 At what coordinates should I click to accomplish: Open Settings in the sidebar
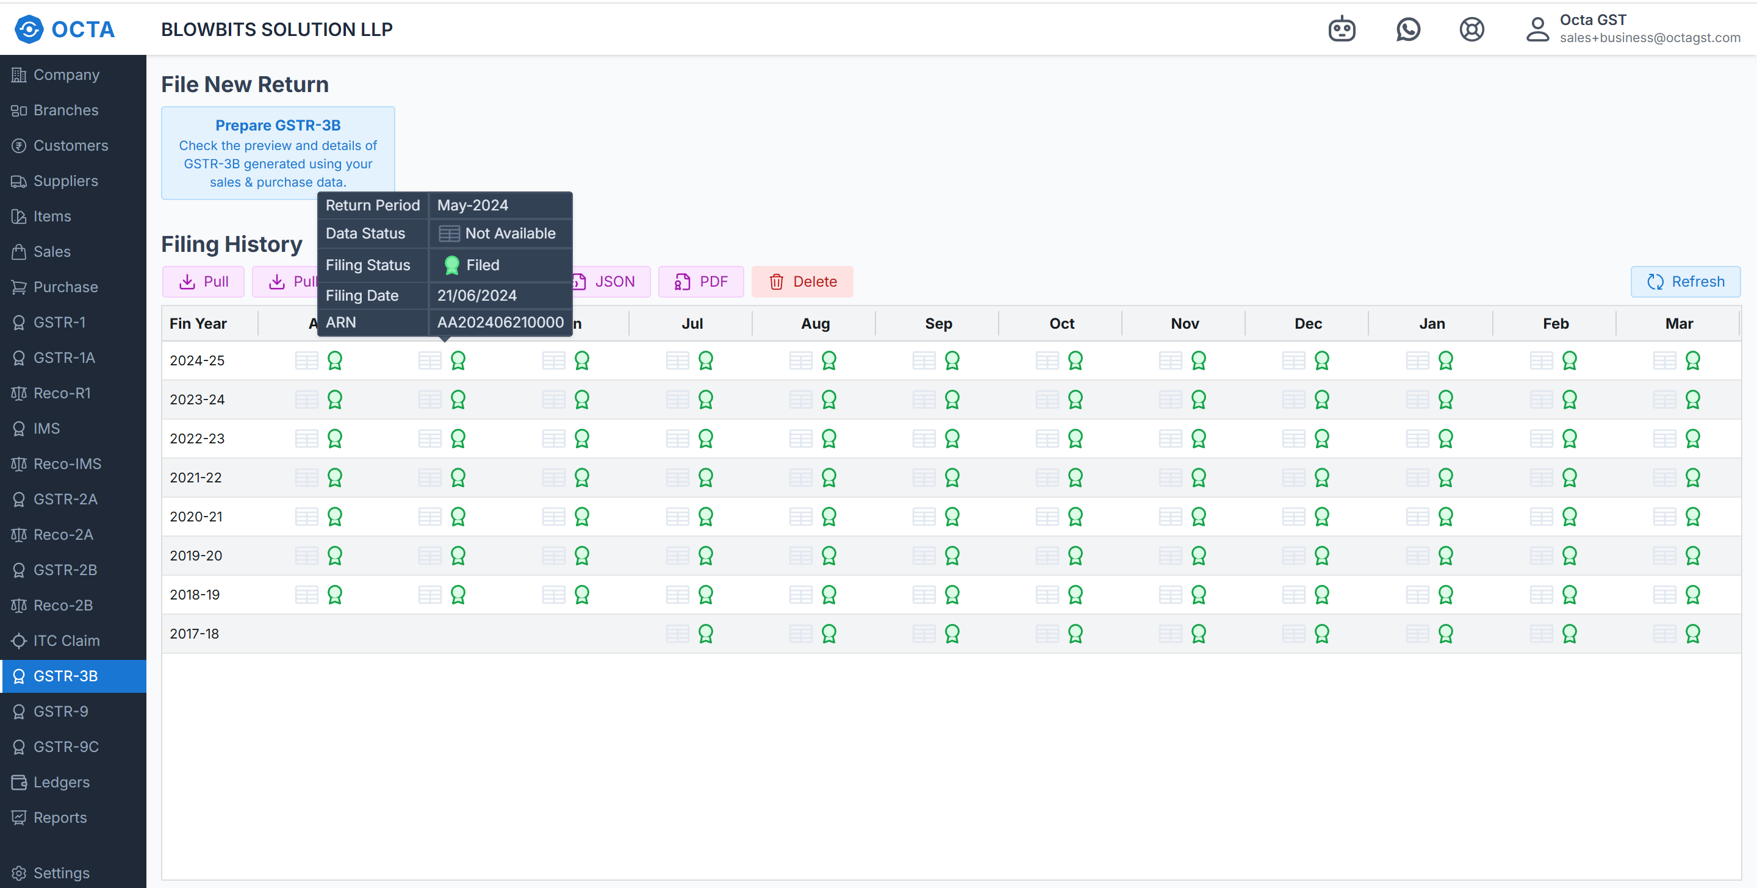click(61, 873)
